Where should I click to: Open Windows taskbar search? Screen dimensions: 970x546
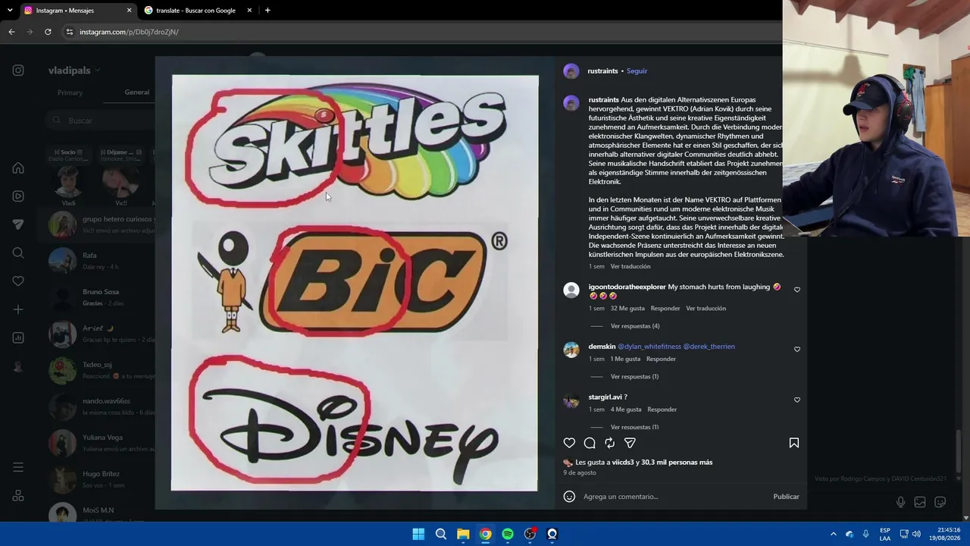click(x=440, y=534)
